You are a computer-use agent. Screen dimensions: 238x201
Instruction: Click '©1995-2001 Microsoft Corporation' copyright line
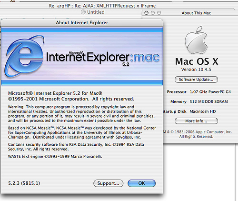point(71,99)
